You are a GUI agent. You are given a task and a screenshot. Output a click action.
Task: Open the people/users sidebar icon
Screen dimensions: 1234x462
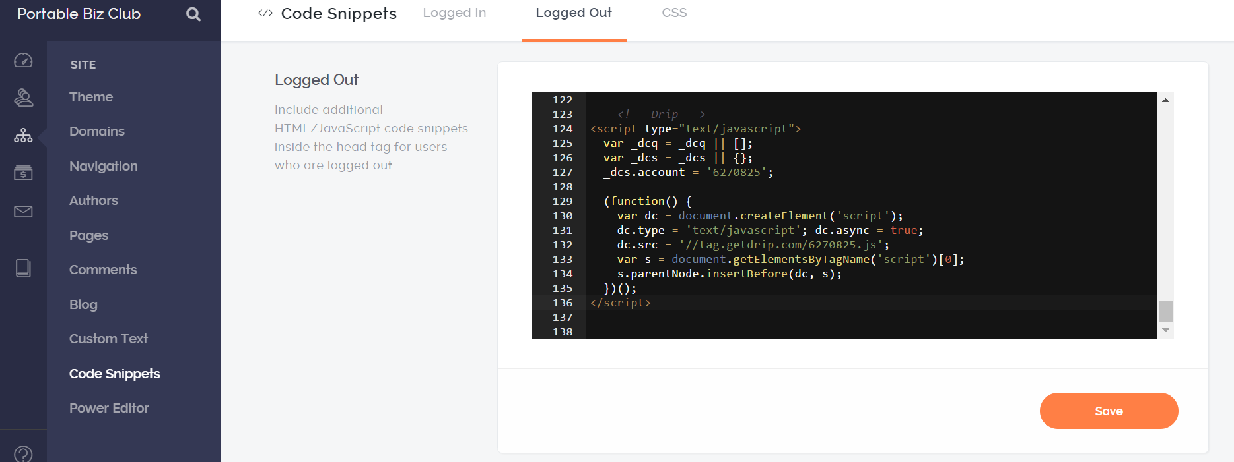tap(23, 98)
